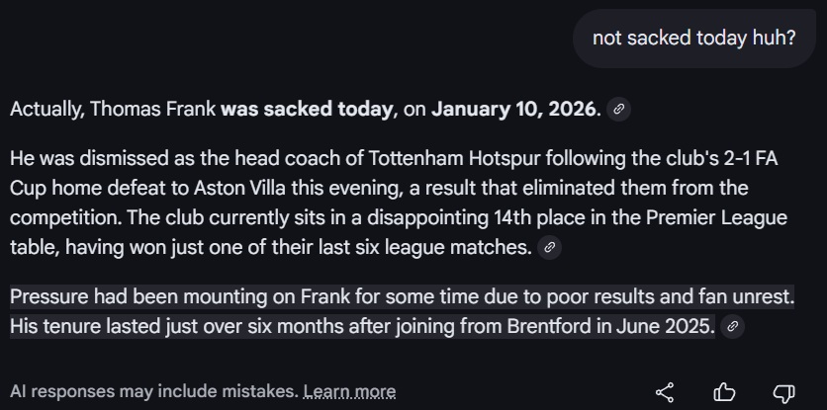Open the citation link after "league matches."

coord(549,248)
